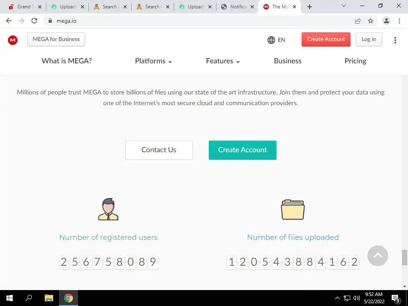Open the Chrome three-dot menu

click(x=399, y=21)
